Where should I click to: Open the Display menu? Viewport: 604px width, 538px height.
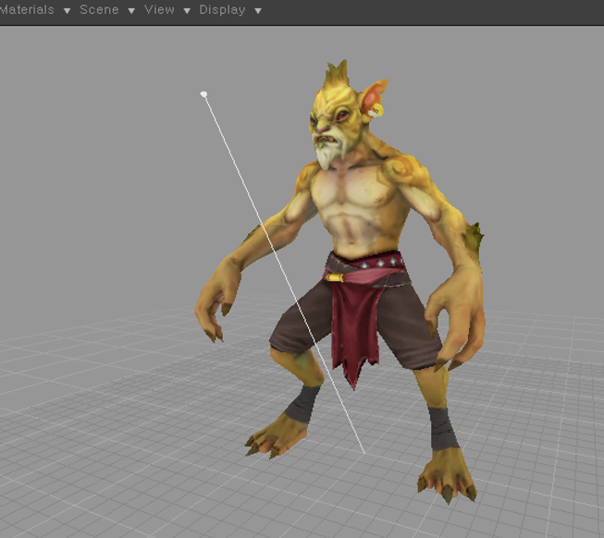pyautogui.click(x=222, y=9)
